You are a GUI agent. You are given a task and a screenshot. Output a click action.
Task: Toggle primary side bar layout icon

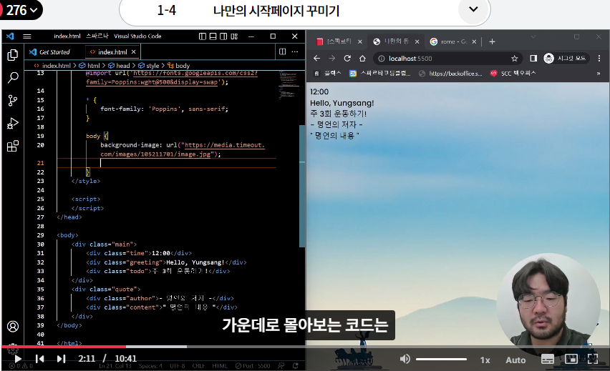[203, 36]
